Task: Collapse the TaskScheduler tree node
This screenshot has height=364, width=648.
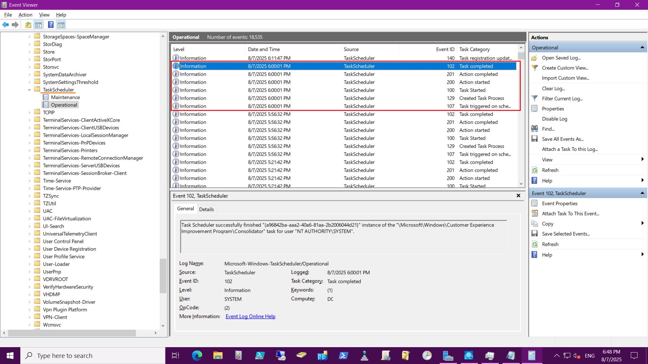Action: pyautogui.click(x=29, y=90)
